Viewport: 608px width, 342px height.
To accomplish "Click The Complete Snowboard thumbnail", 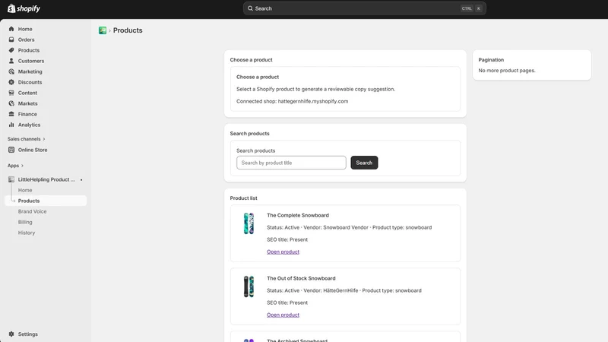I will (x=249, y=223).
